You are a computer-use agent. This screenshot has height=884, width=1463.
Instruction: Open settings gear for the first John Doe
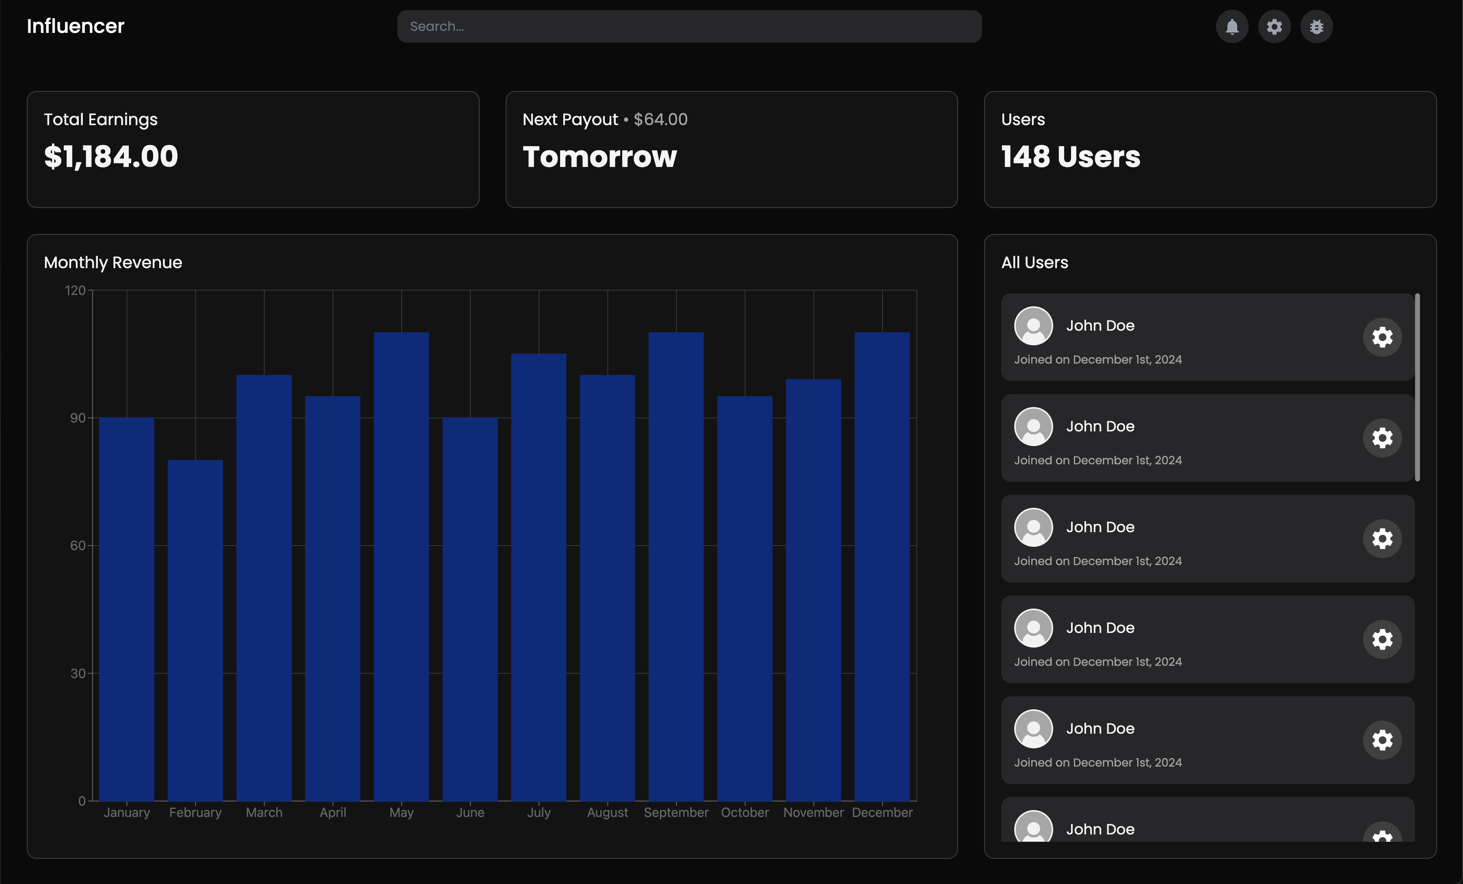click(x=1382, y=337)
